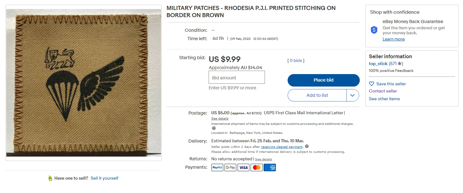Open the top_stick seller profile link
463x193 pixels.
coord(378,64)
